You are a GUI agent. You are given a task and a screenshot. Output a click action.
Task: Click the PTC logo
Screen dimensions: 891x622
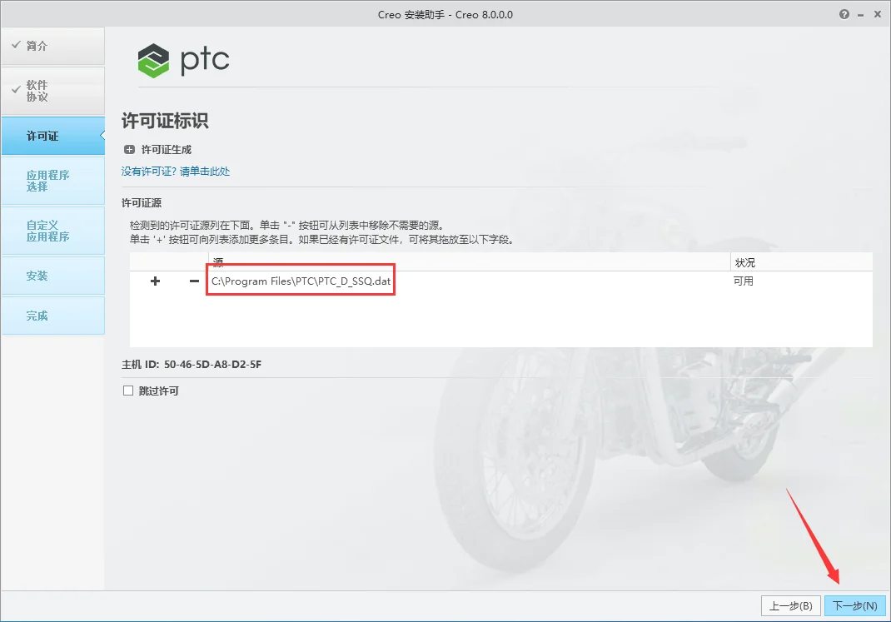pos(183,60)
